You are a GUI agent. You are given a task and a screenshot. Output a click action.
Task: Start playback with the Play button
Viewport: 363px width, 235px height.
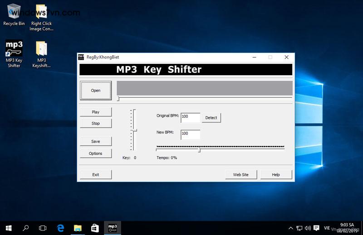point(96,112)
